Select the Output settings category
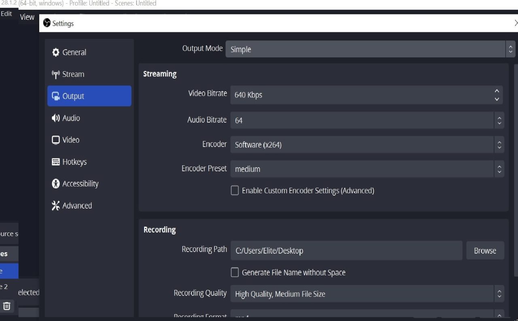The image size is (518, 321). point(89,96)
